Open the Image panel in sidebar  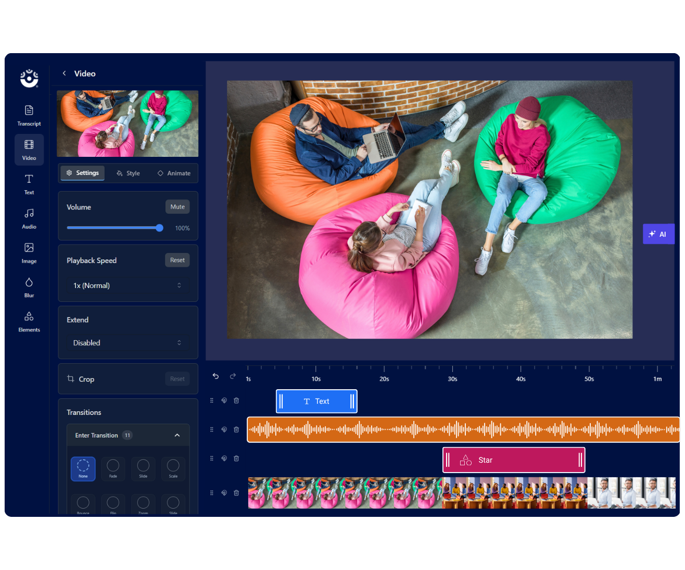pyautogui.click(x=29, y=253)
